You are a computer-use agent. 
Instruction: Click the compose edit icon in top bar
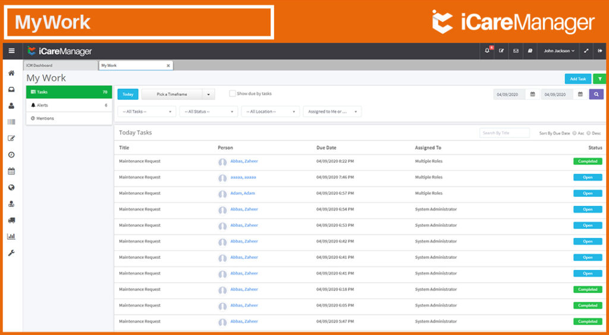tap(501, 51)
